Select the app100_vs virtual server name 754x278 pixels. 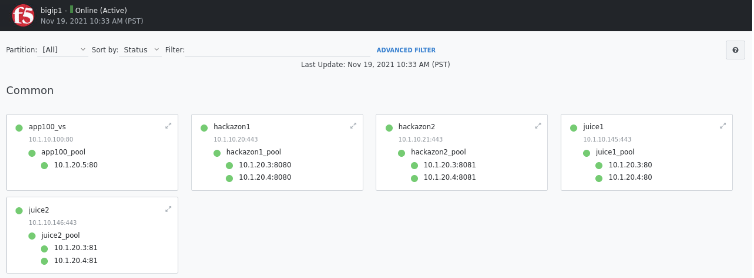click(x=47, y=127)
